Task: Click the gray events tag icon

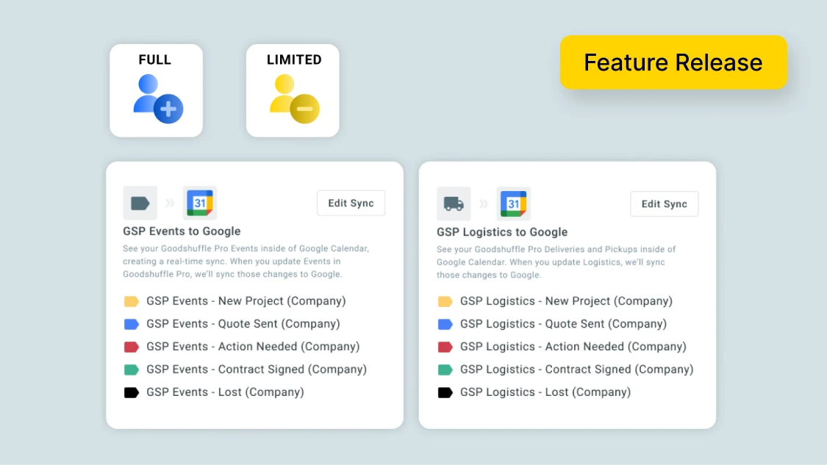Action: [140, 203]
